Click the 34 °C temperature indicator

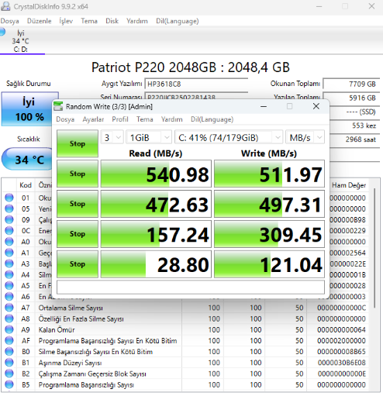pos(29,159)
